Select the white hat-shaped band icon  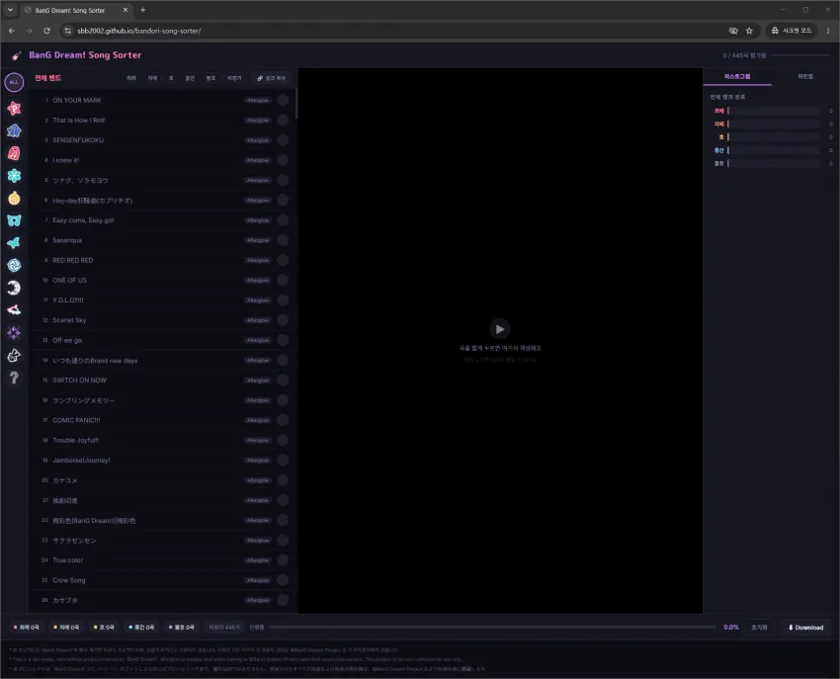[x=14, y=309]
